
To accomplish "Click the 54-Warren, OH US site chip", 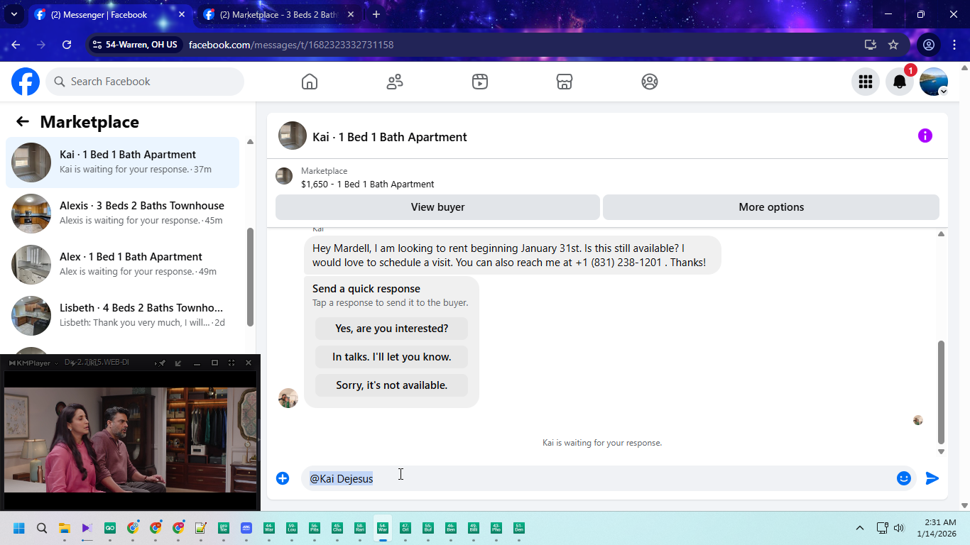I will [x=135, y=45].
